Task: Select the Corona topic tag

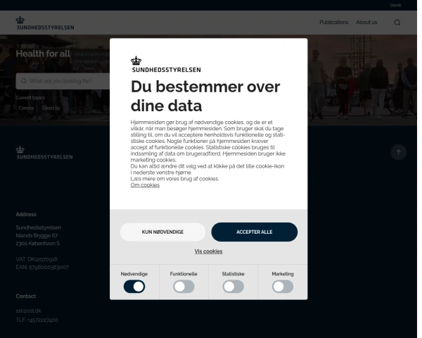Action: (x=26, y=108)
